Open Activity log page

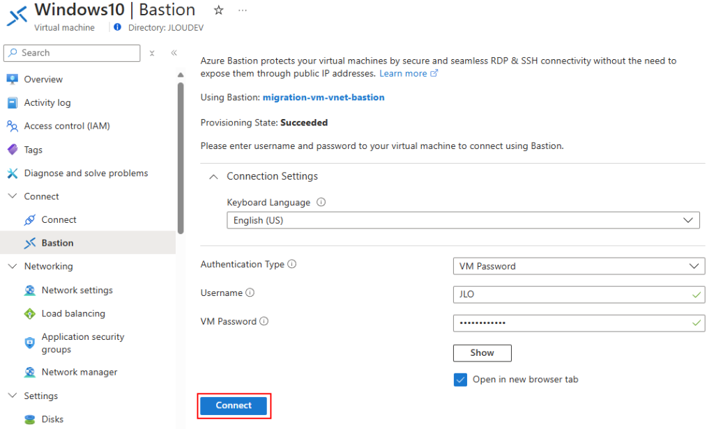[47, 103]
